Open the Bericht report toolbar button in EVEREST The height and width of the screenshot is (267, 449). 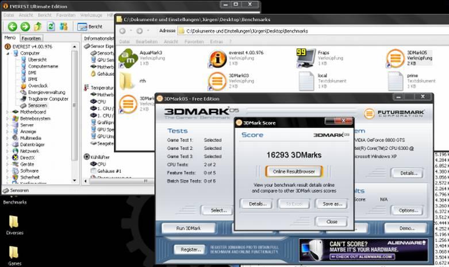(x=90, y=26)
